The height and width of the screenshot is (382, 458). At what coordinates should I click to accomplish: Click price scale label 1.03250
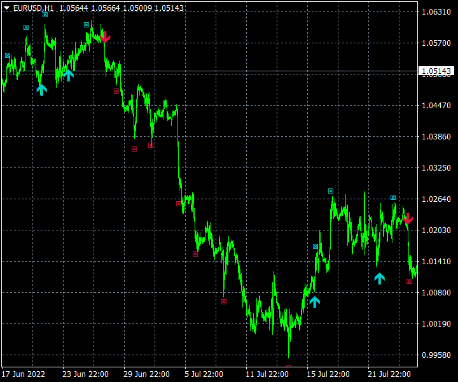(x=436, y=168)
